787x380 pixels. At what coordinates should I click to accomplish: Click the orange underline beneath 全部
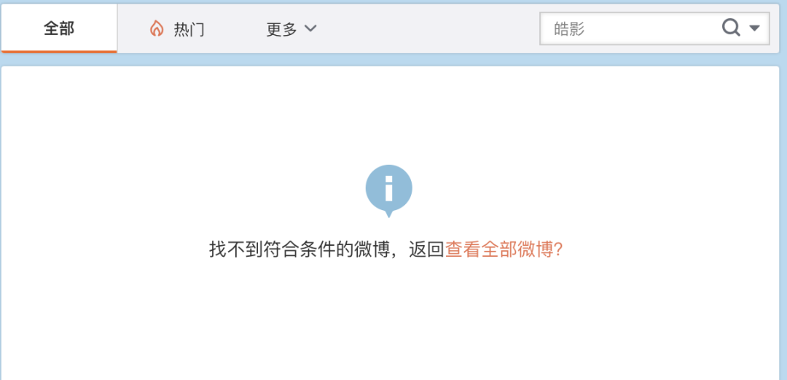59,51
